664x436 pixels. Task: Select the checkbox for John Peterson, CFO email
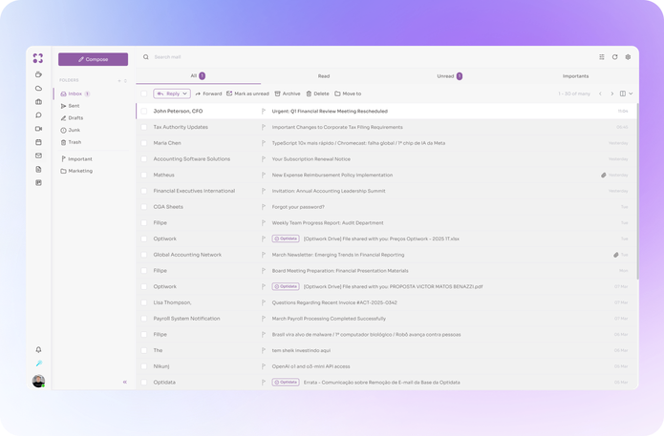point(145,112)
